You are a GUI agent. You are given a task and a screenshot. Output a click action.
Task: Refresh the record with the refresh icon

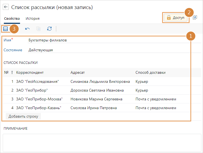(x=49, y=29)
